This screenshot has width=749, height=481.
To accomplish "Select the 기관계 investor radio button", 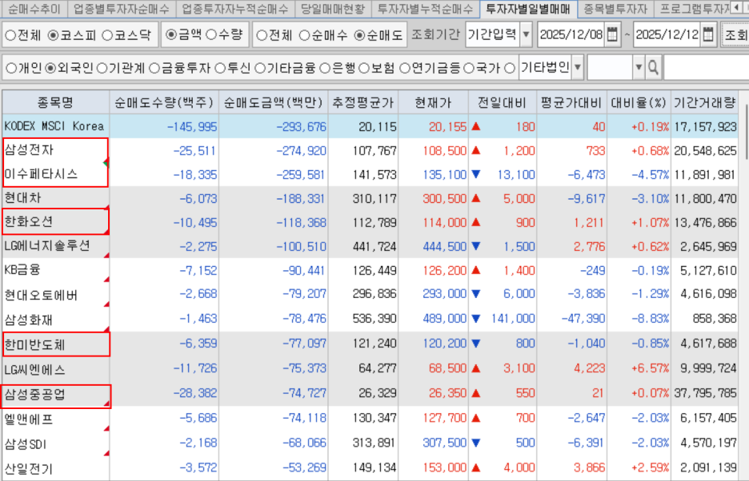I will (x=102, y=68).
